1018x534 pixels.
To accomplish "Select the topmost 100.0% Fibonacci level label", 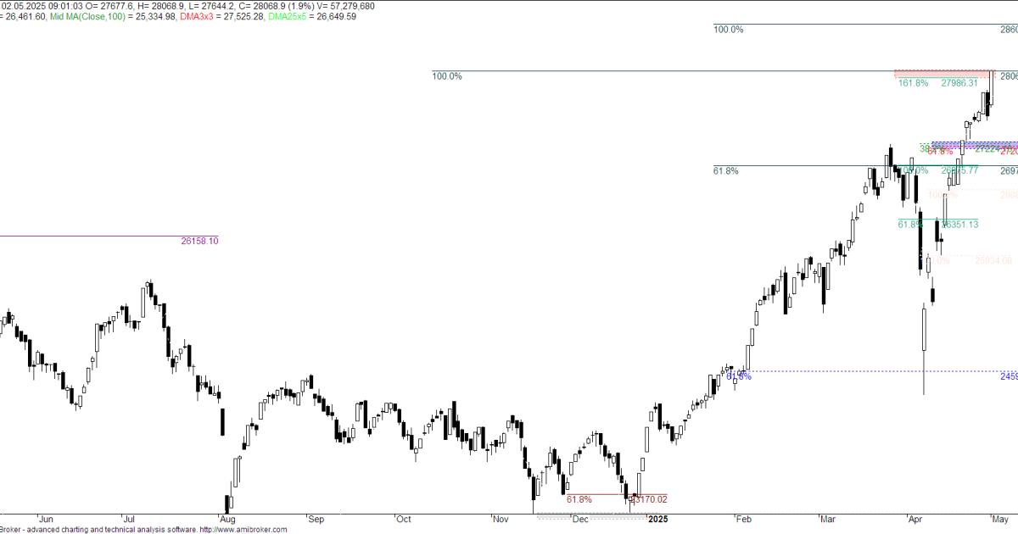I will 728,30.
